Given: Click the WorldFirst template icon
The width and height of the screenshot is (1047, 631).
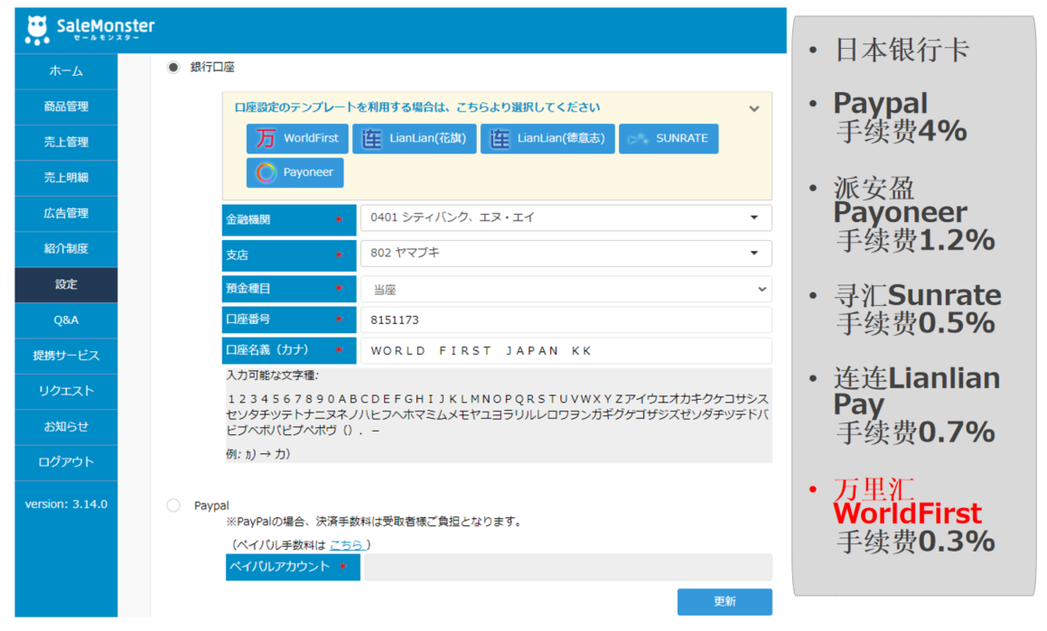Looking at the screenshot, I should coord(265,138).
